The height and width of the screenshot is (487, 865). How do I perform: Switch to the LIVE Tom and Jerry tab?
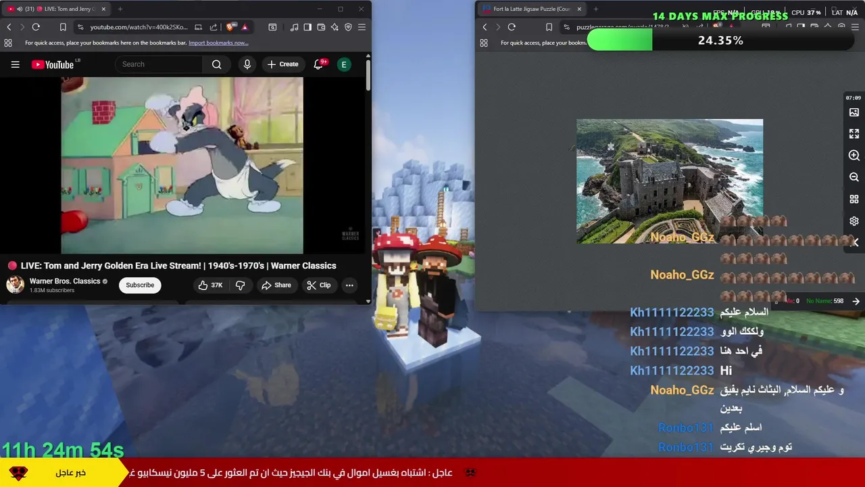tap(56, 9)
